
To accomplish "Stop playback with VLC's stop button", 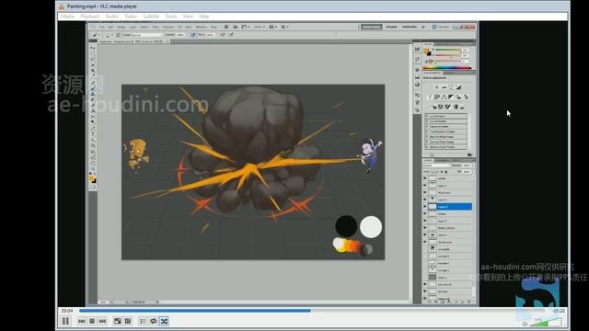I will click(92, 321).
